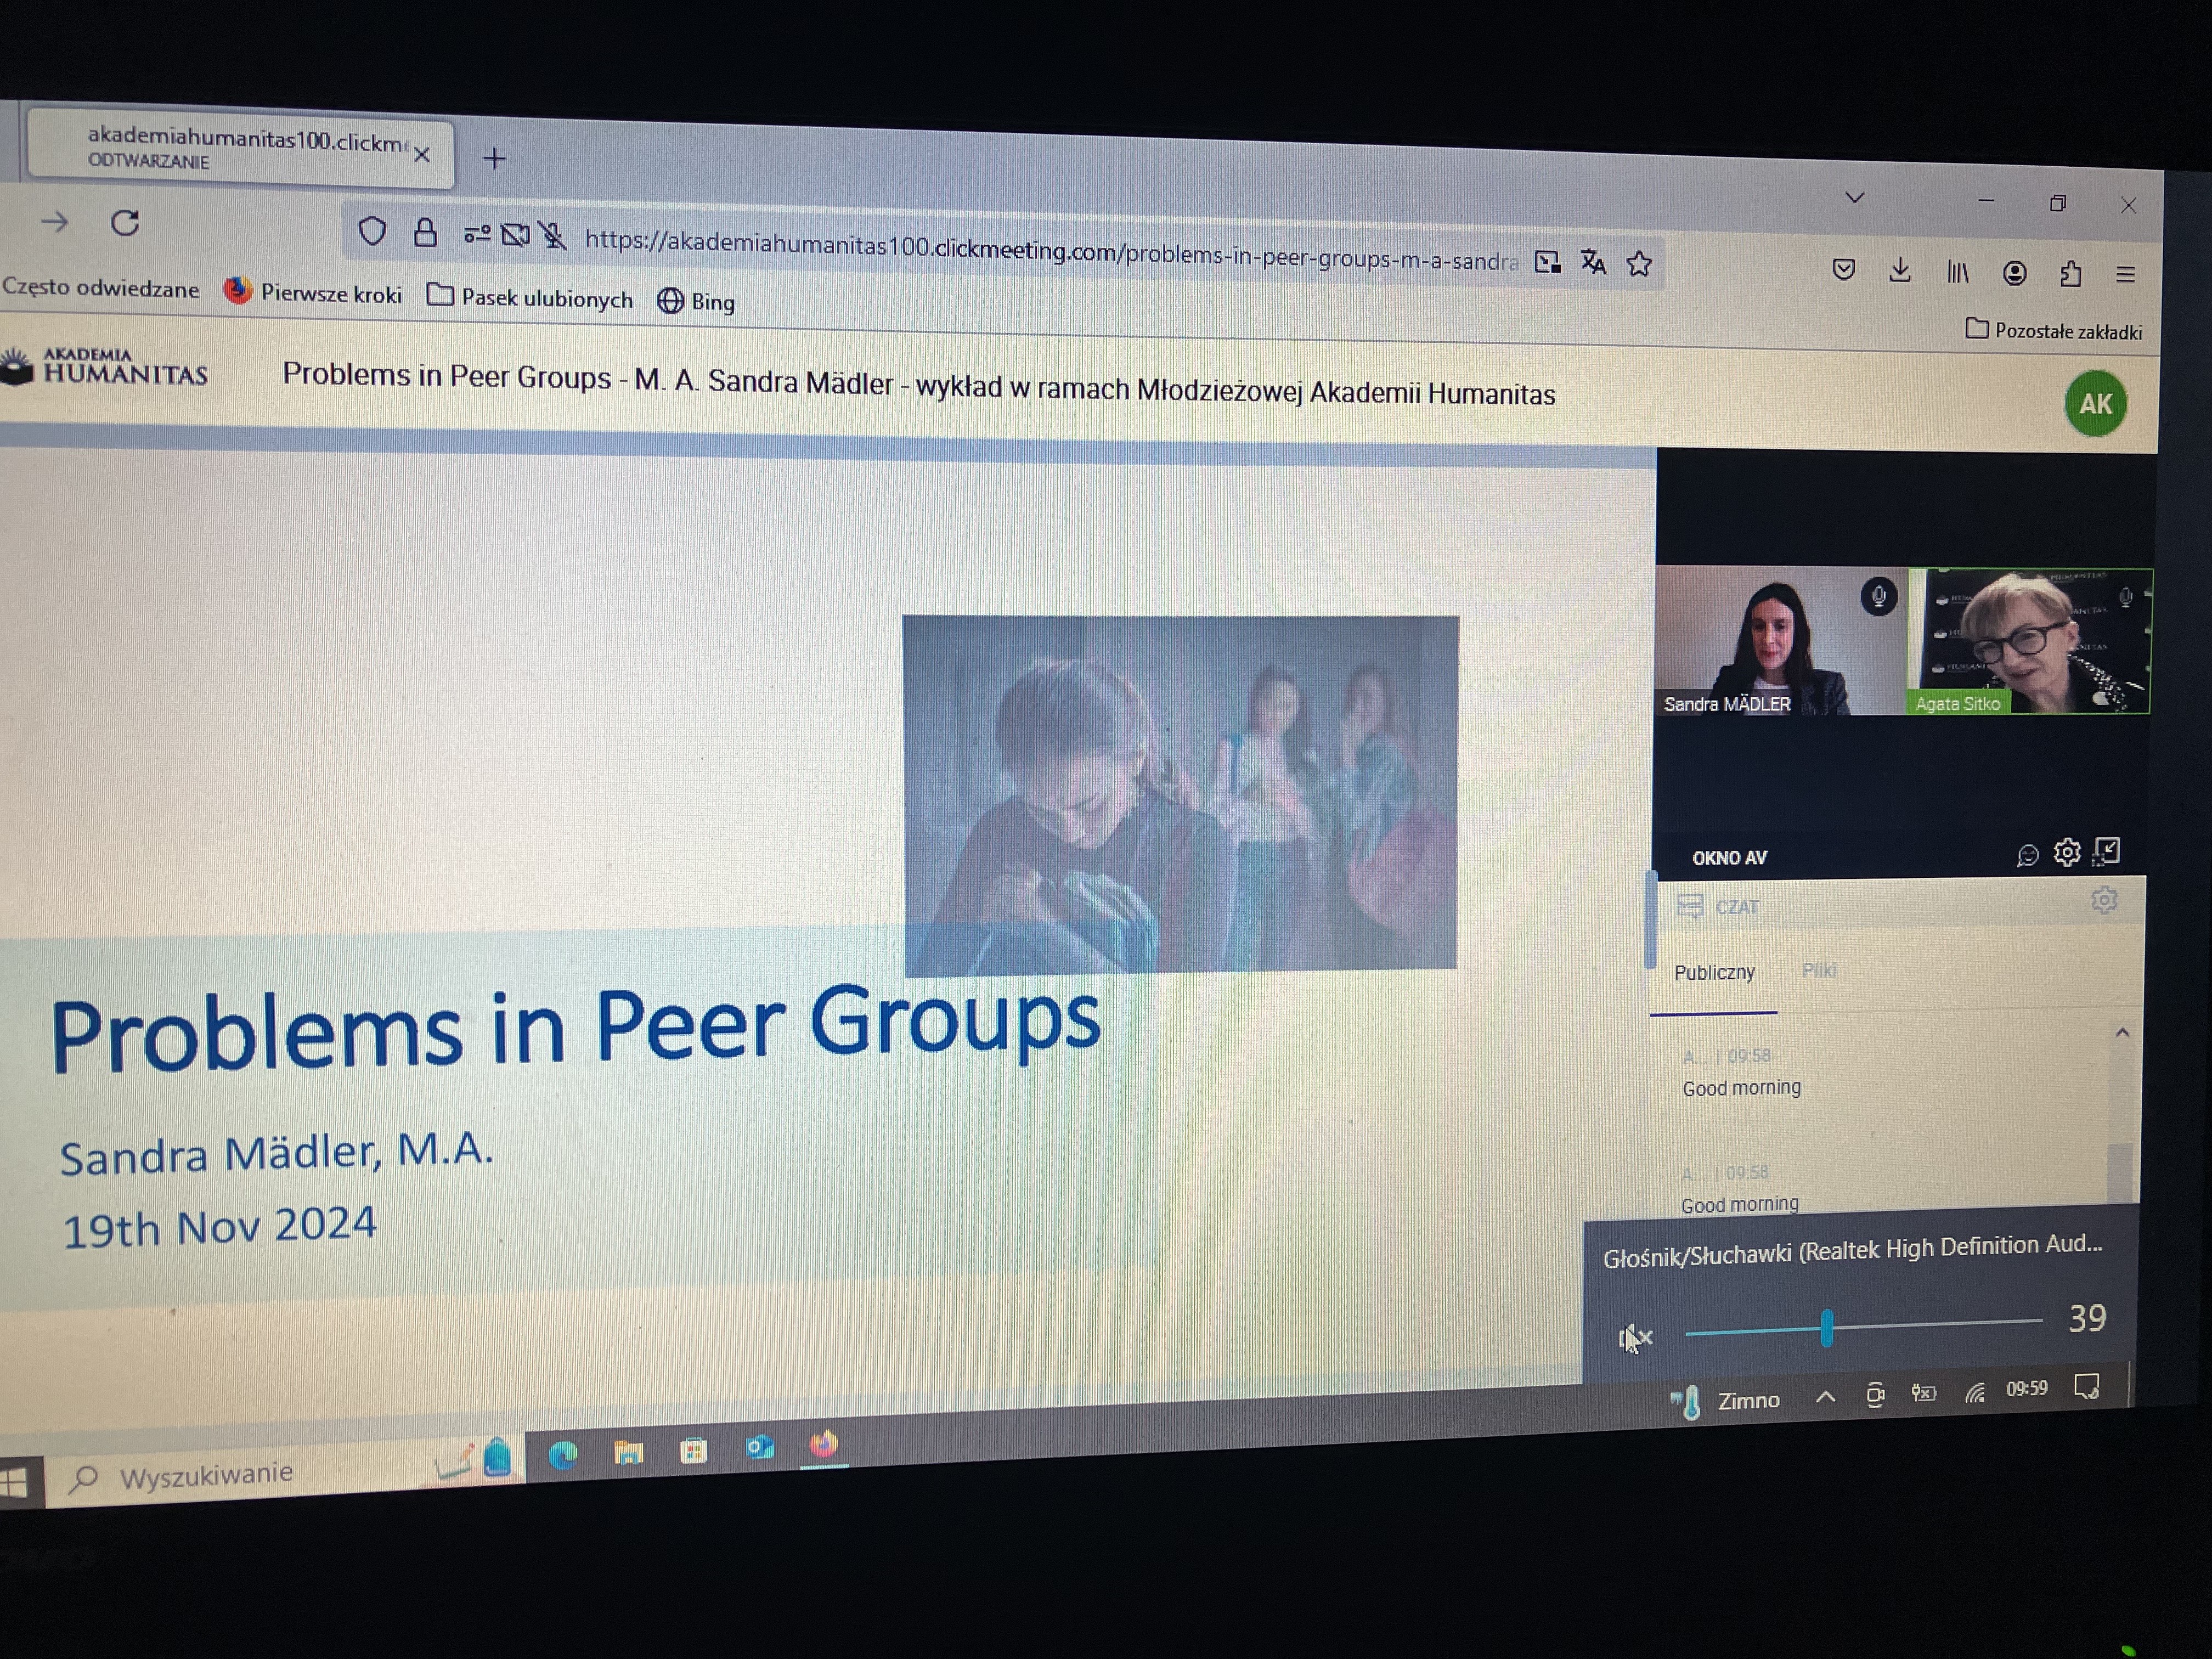Open Firefox hamburger application menu

(x=2126, y=274)
